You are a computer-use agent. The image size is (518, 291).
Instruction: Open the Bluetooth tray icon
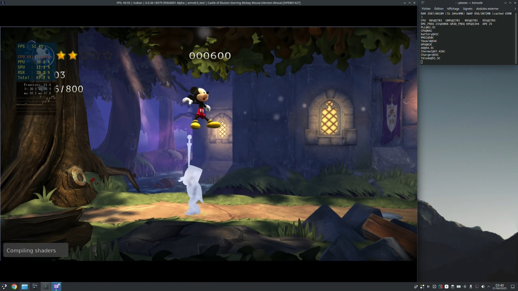click(465, 287)
